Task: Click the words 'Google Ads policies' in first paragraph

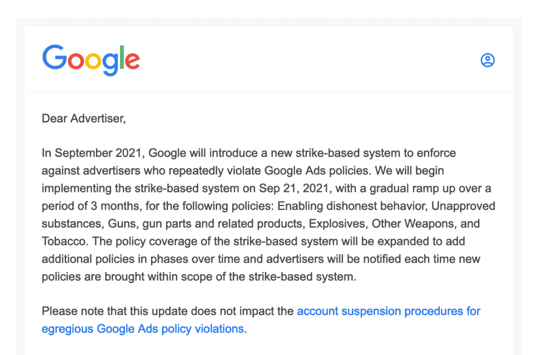Action: point(317,171)
